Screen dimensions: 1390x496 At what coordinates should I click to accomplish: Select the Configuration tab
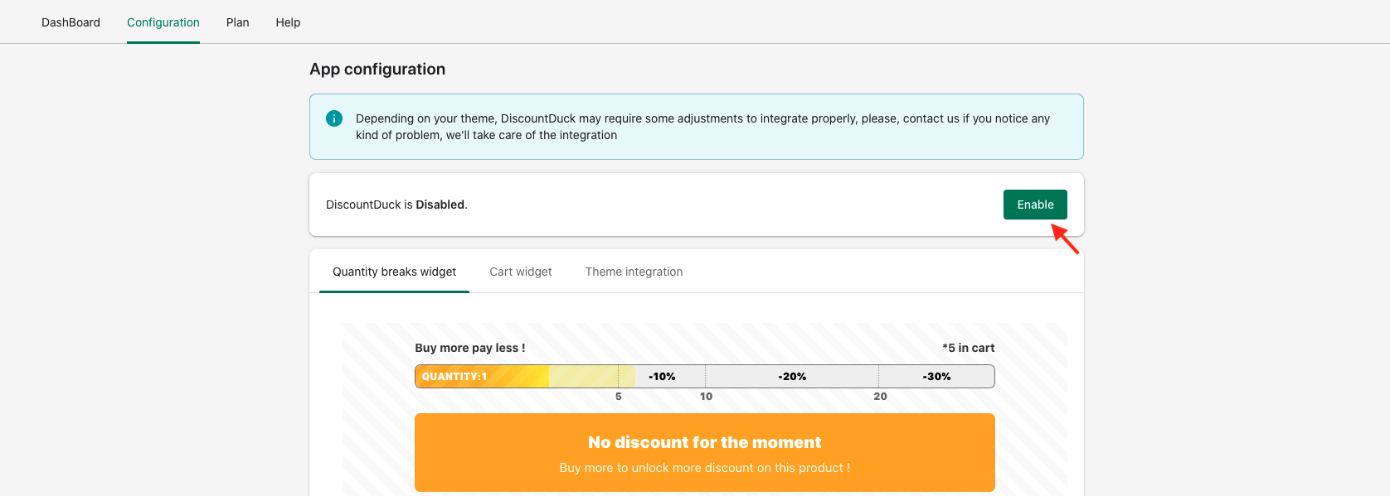(x=163, y=22)
